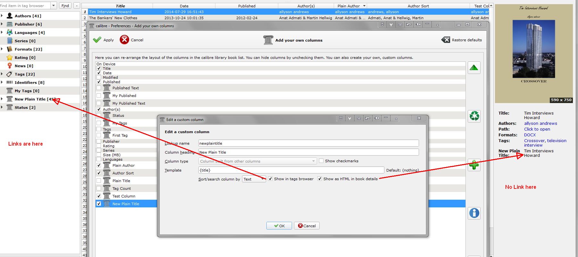
Task: Click the News pin icon in tag browser
Action: [10, 66]
